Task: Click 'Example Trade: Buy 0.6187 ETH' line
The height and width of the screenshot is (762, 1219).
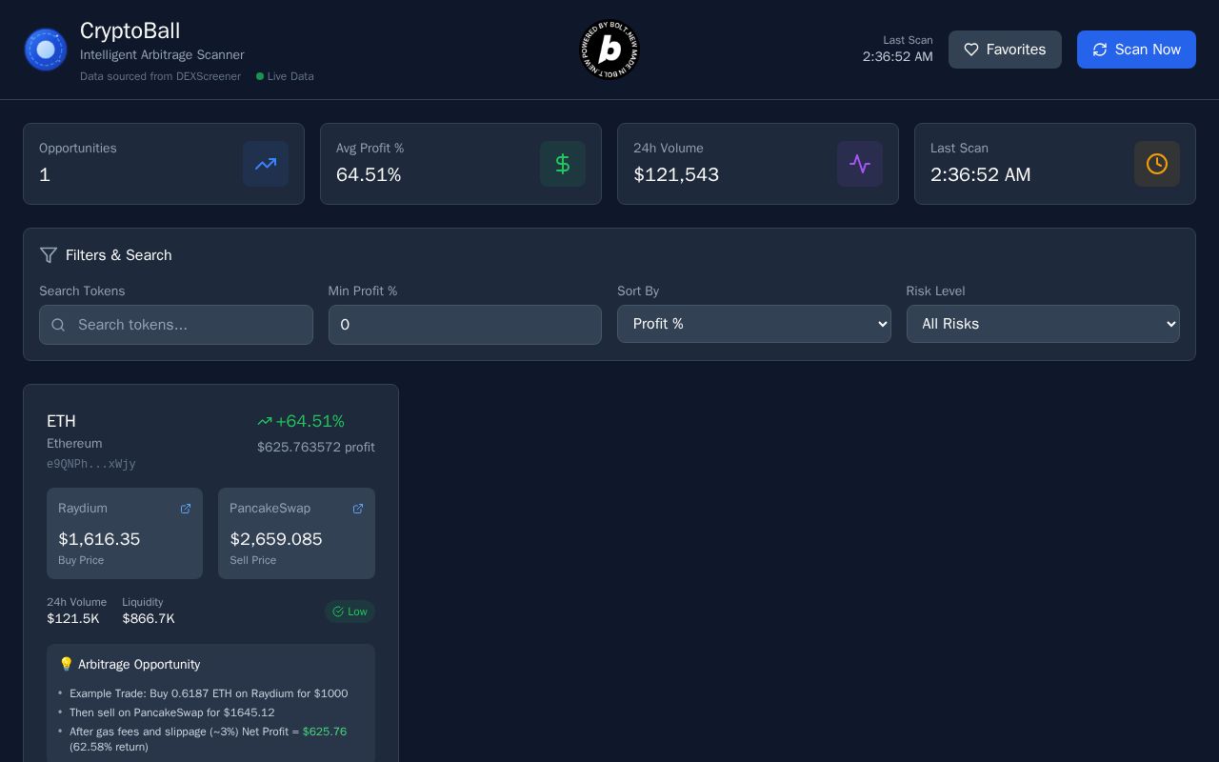Action: tap(209, 693)
